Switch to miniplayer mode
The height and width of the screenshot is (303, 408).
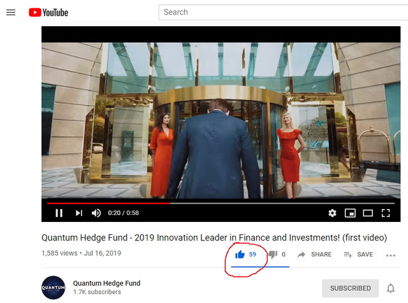(350, 213)
